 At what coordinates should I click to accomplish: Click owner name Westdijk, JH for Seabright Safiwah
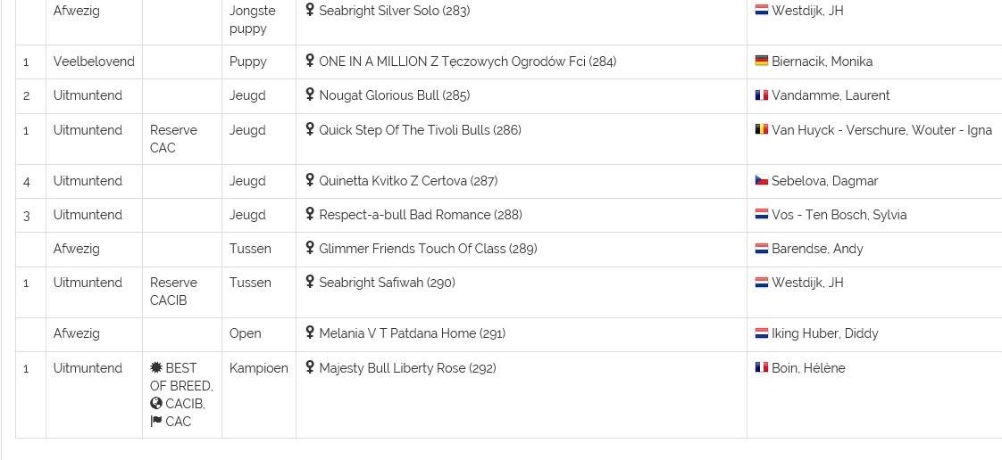click(807, 283)
